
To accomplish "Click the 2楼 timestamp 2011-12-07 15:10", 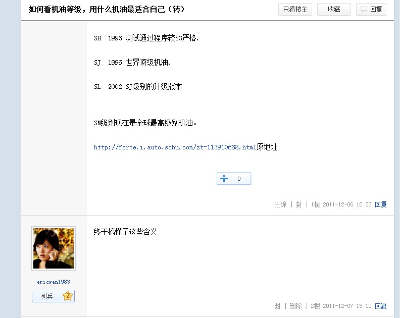I will [347, 306].
